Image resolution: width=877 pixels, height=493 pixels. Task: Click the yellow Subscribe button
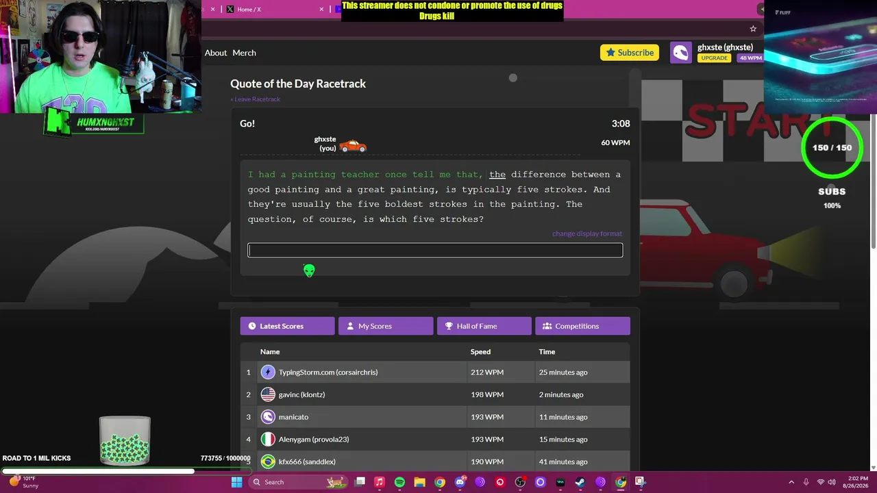coord(630,53)
